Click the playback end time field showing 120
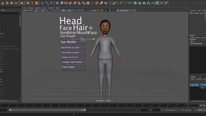This screenshot has height=116, width=206. click(143, 110)
